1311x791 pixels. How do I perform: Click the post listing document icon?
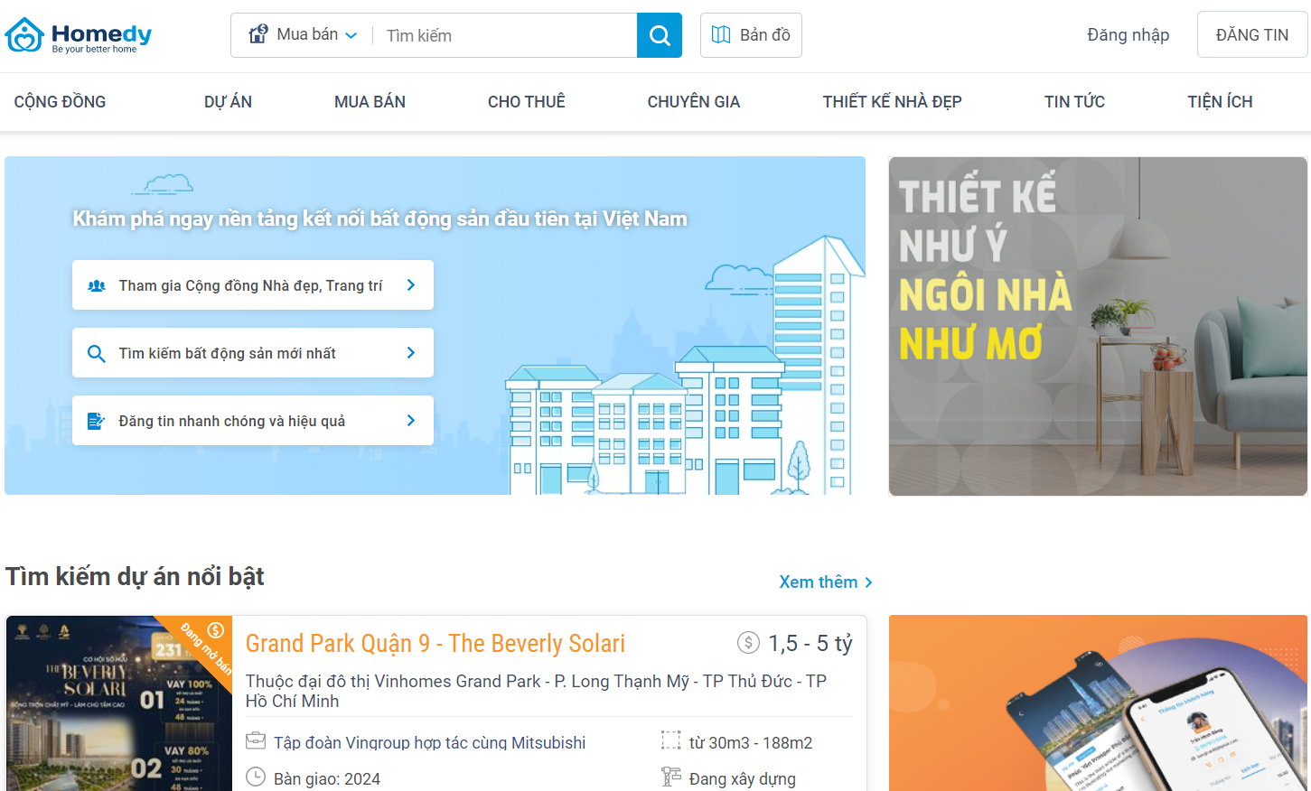click(x=96, y=421)
